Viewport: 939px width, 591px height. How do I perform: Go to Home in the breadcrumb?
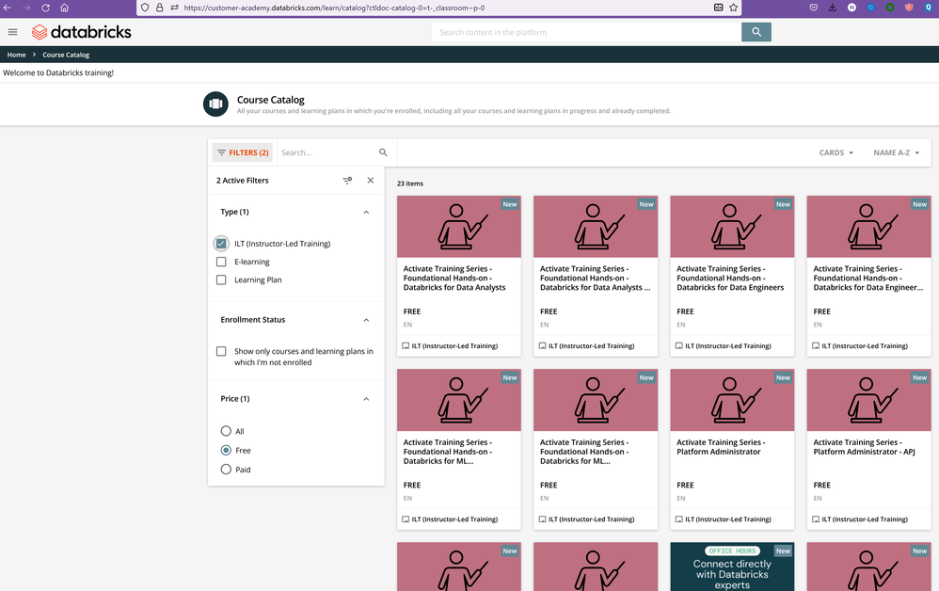tap(16, 55)
